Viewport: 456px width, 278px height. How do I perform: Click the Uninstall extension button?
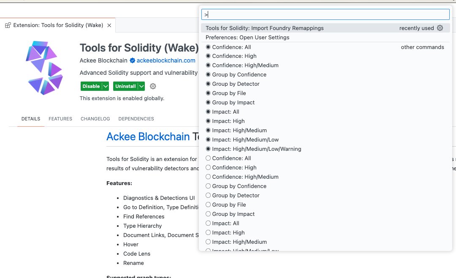pos(126,86)
